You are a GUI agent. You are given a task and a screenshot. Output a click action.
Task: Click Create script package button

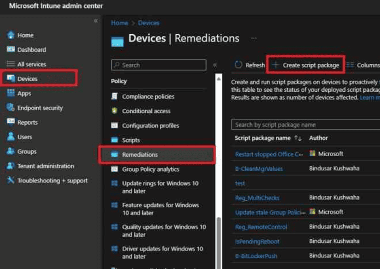[x=306, y=65]
